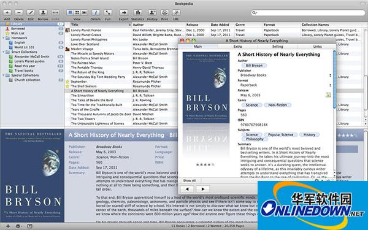The image size is (368, 230).
Task: Click the Add book toolbar icon
Action: (x=7, y=13)
